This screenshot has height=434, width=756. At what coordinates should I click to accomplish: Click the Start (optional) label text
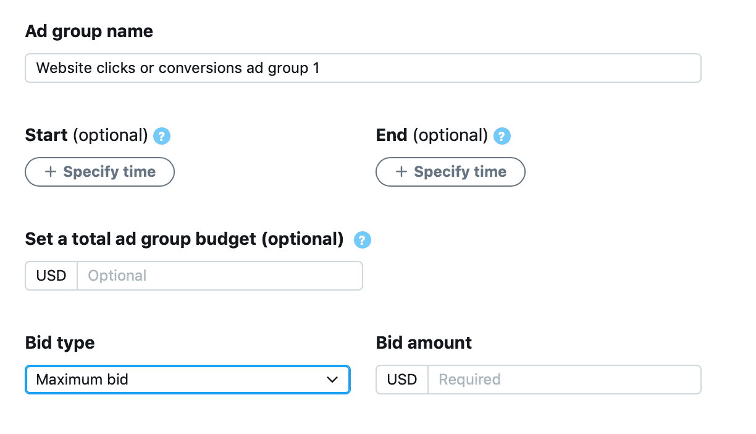(x=86, y=135)
